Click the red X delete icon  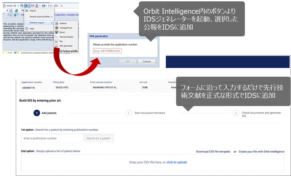[x=62, y=6]
